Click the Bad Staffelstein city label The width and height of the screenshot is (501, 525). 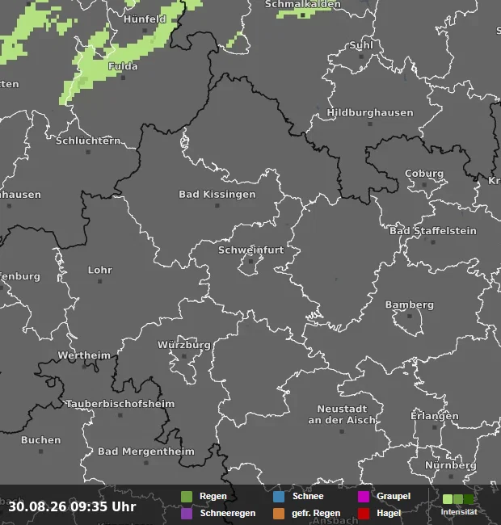[x=432, y=231]
